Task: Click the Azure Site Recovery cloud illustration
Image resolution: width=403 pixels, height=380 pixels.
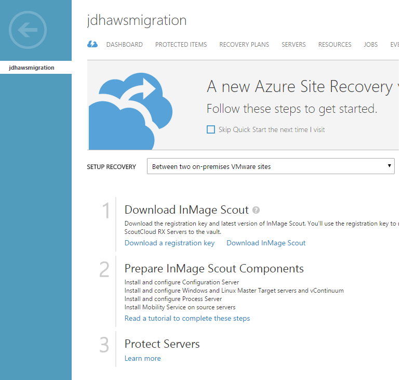Action: tap(130, 111)
